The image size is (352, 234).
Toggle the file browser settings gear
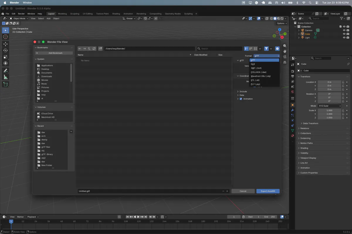pyautogui.click(x=277, y=49)
